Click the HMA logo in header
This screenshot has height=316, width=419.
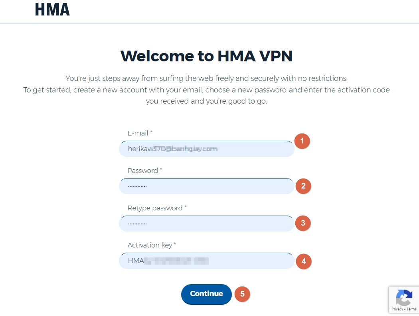point(52,9)
